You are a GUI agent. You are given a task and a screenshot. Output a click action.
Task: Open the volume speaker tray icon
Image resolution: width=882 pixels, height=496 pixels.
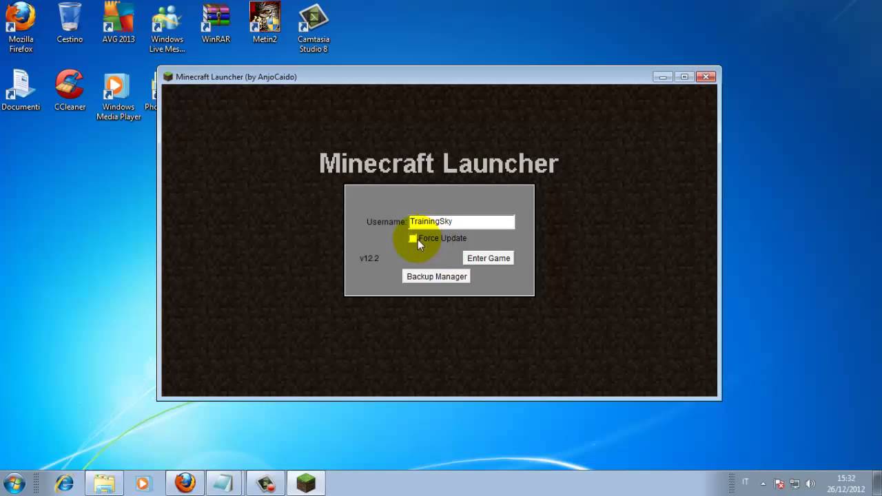coord(810,484)
